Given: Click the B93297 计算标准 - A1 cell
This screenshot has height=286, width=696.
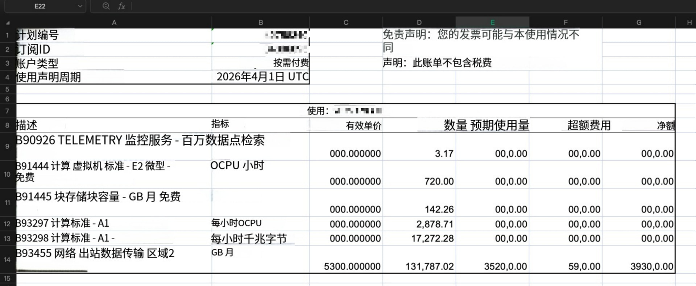Looking at the screenshot, I should [x=114, y=224].
